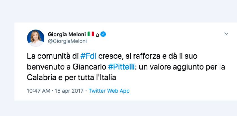Open Giorgia Meloni's profile picture
The image size is (237, 116).
(36, 38)
